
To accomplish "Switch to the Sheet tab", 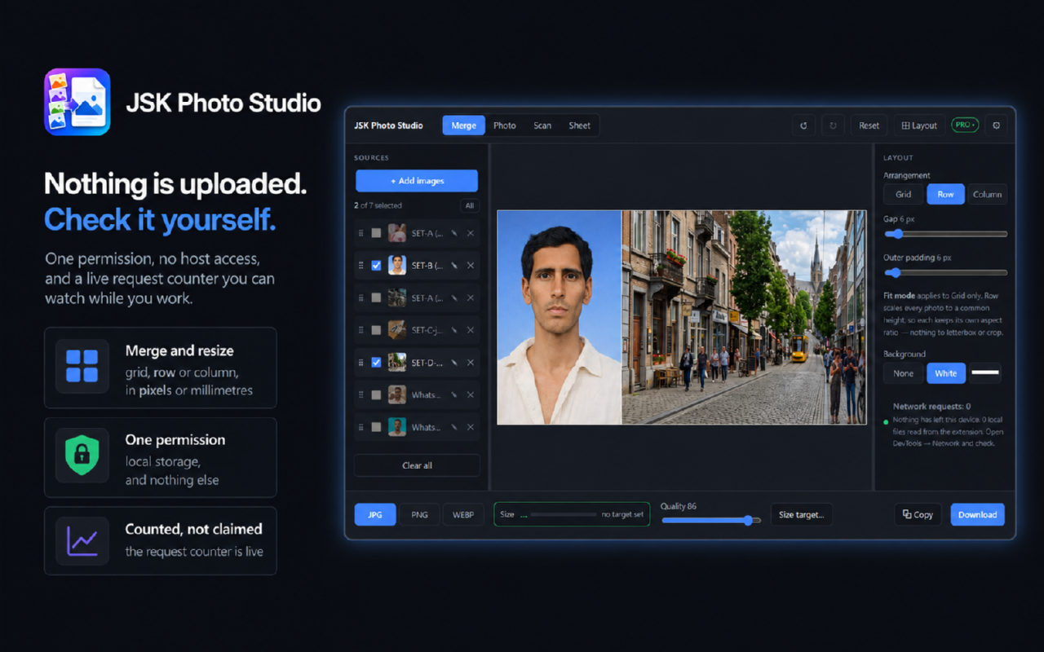I will click(x=580, y=126).
